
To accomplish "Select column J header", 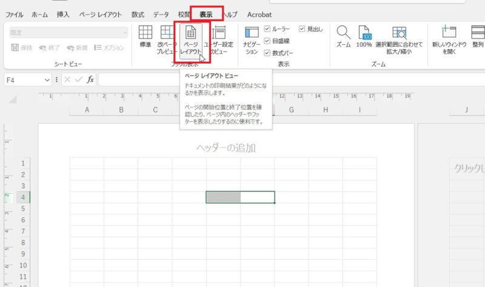I will tap(466, 110).
